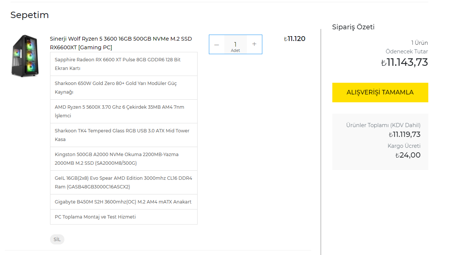
Task: Select PC Toplama Montaj ve Test Hizmeti row
Action: 124,217
